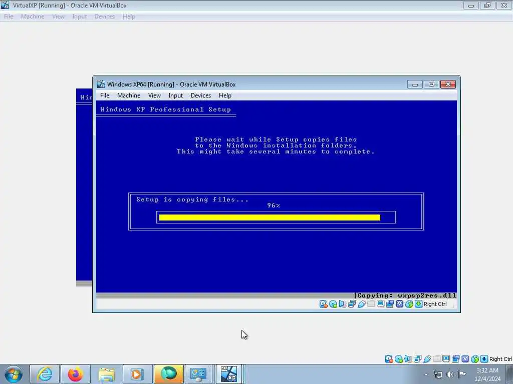Maximize the Windows XP64 VirtualBox window
513x384 pixels.
point(431,84)
